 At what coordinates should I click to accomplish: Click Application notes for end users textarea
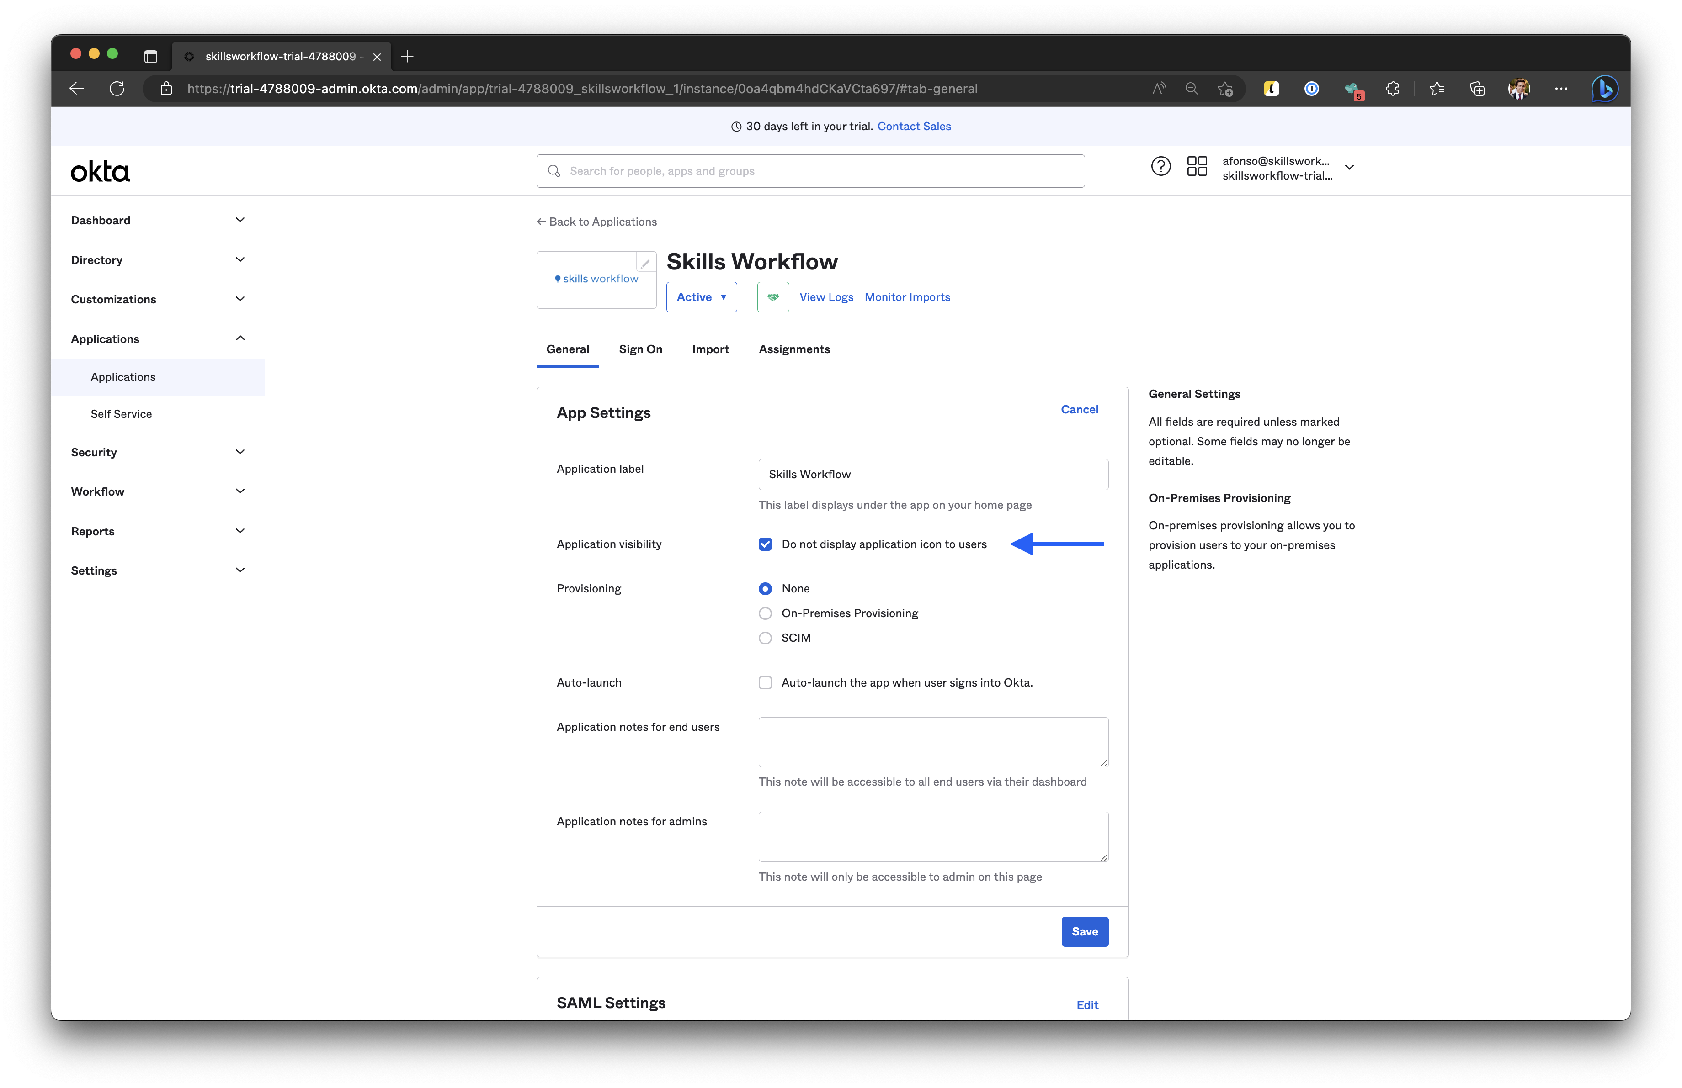point(933,743)
